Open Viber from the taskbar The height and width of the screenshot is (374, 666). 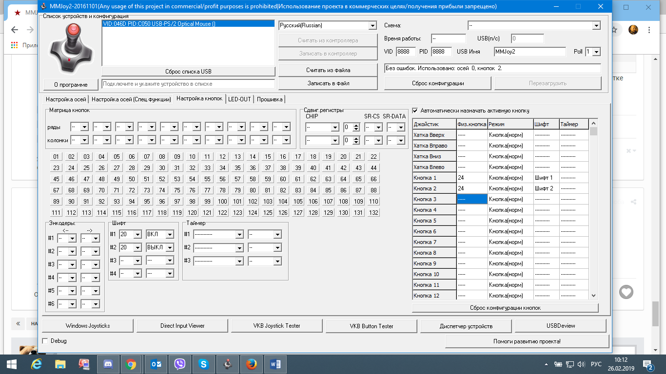180,364
